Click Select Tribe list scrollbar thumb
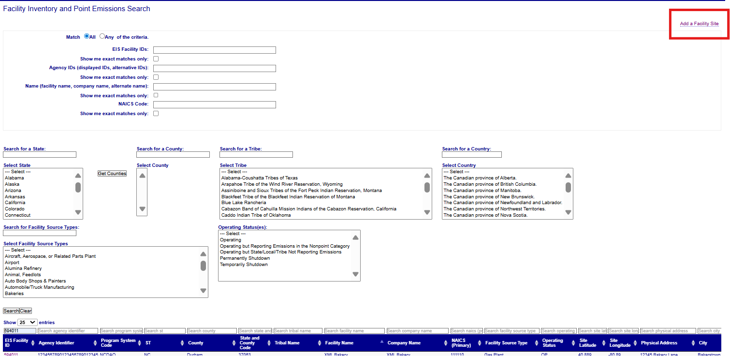 point(427,187)
